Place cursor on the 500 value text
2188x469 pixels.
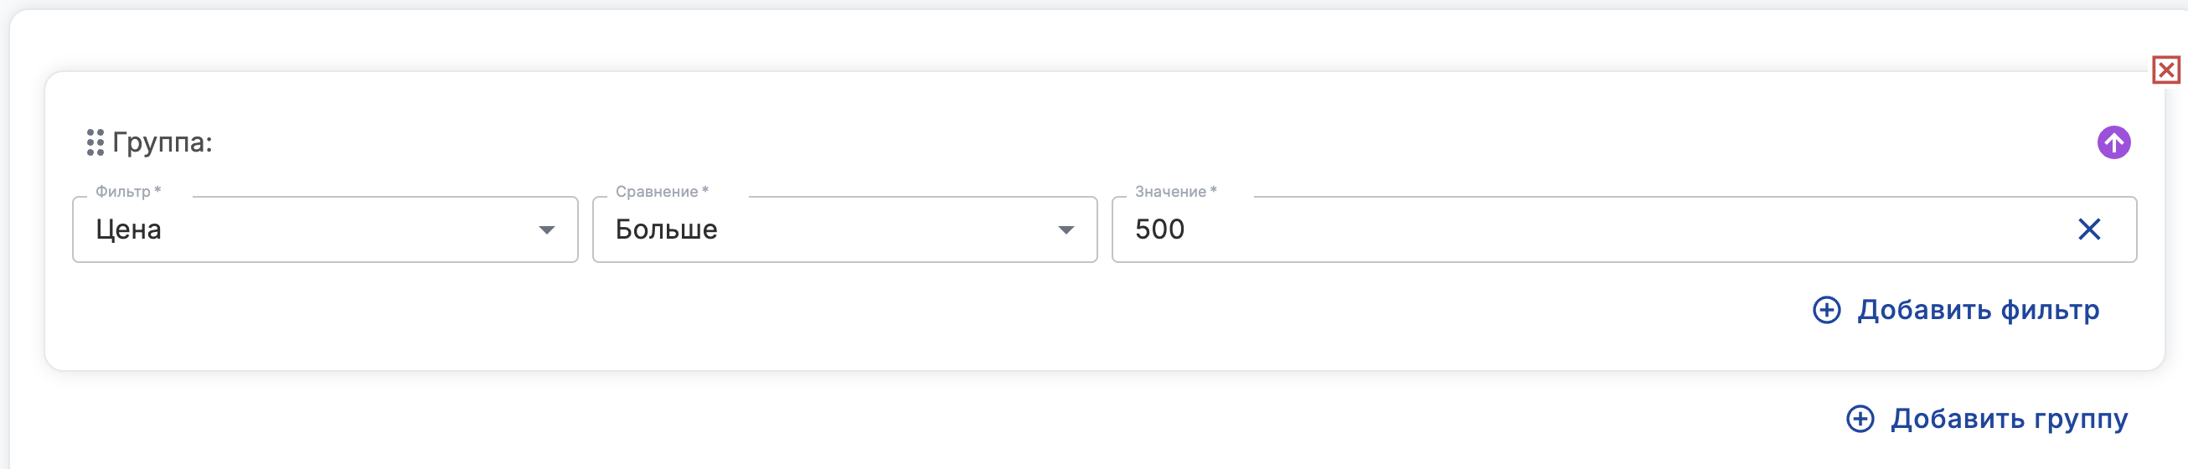tap(1159, 229)
